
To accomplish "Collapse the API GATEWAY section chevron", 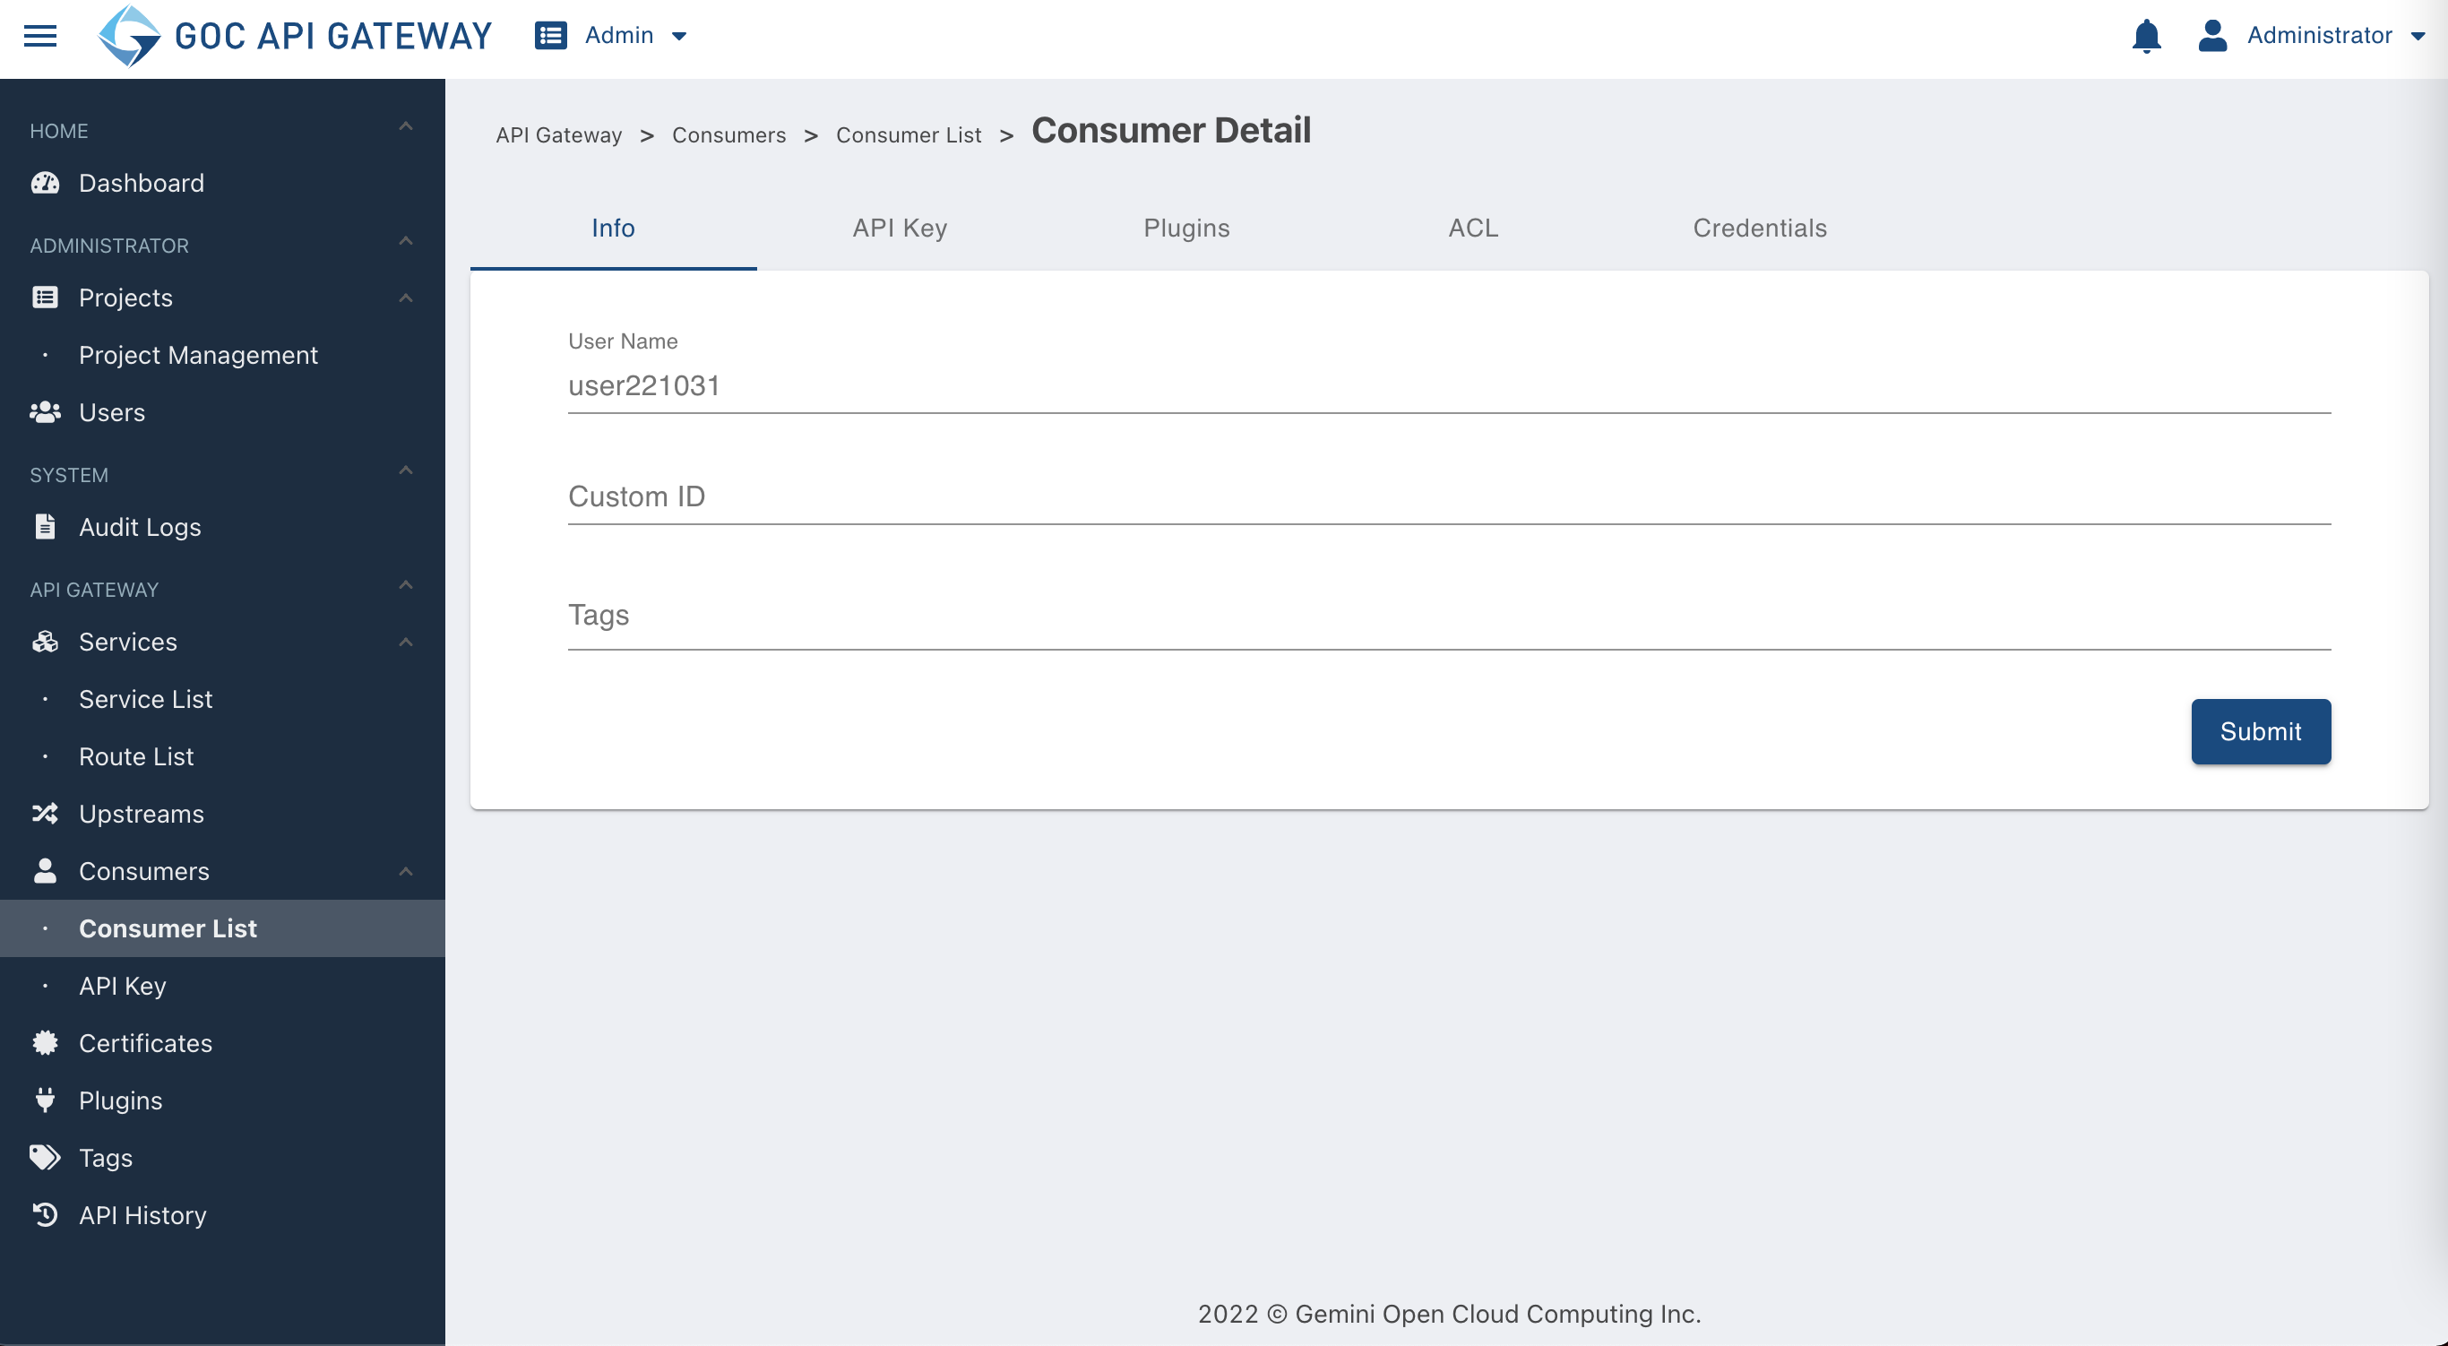I will [406, 585].
